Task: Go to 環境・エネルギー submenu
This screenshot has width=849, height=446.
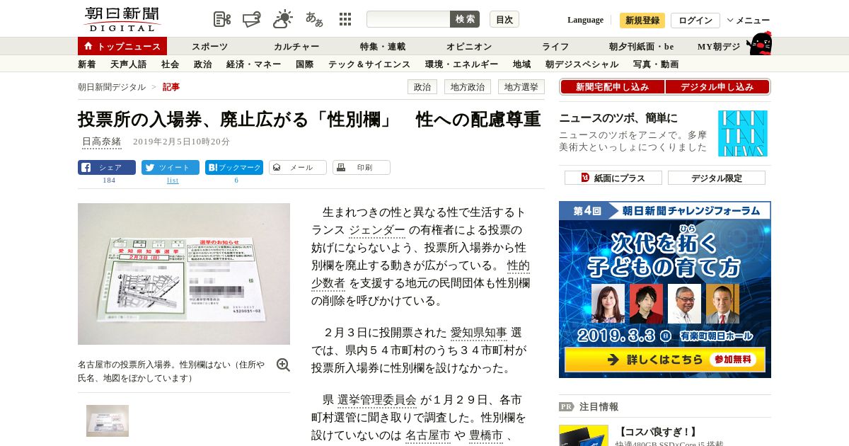Action: [x=462, y=64]
